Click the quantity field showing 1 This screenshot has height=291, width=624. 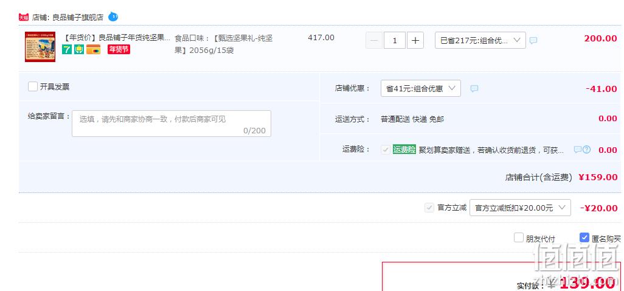click(394, 41)
